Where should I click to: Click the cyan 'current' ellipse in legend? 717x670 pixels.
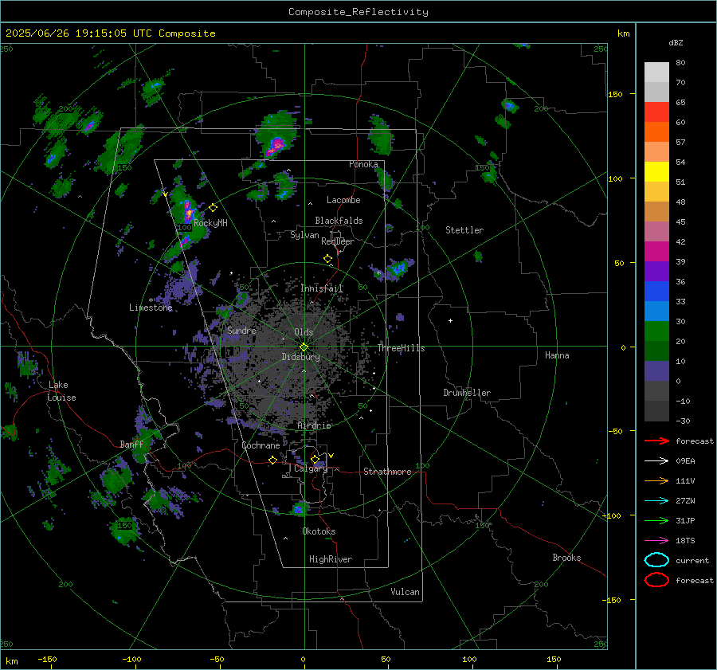pyautogui.click(x=656, y=560)
